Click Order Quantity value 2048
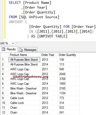Image resolution: width=96 pixels, height=115 pixels. click(x=62, y=74)
